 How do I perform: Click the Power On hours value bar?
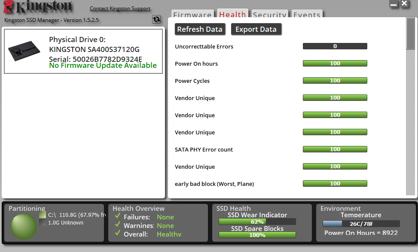click(335, 64)
